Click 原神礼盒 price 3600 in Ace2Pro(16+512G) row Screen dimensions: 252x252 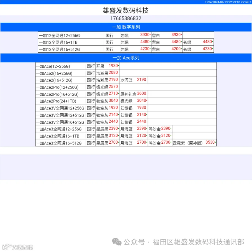141,94
